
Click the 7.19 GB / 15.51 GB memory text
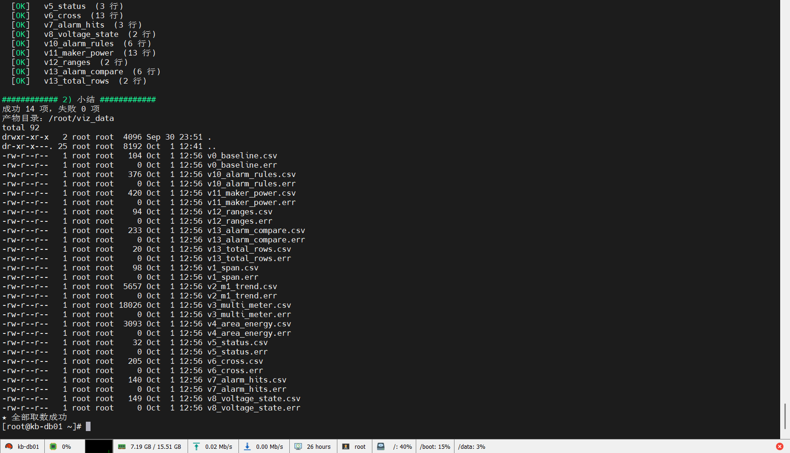coord(156,447)
